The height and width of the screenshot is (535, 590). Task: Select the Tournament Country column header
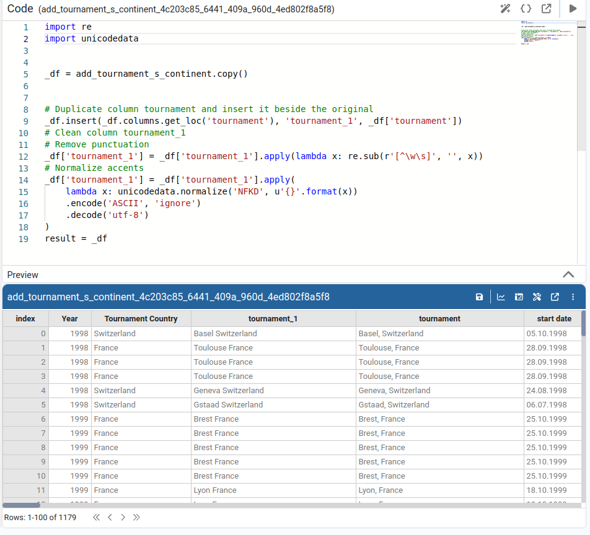pos(141,318)
